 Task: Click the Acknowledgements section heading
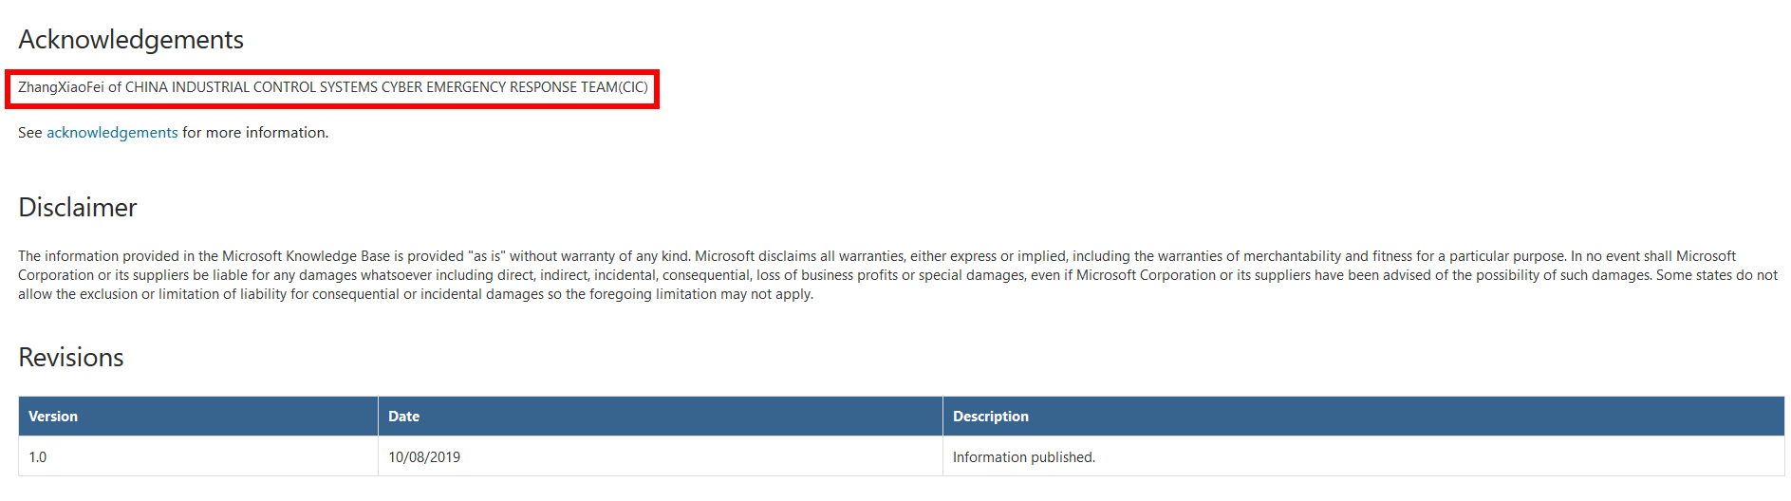131,40
